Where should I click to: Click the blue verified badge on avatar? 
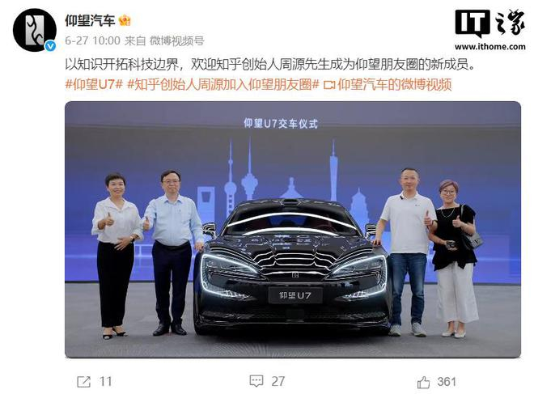coord(50,45)
